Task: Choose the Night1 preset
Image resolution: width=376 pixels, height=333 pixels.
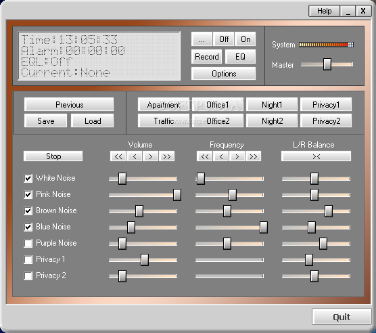Action: coord(272,105)
